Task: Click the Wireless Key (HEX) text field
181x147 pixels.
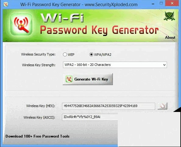Action: [x=109, y=106]
